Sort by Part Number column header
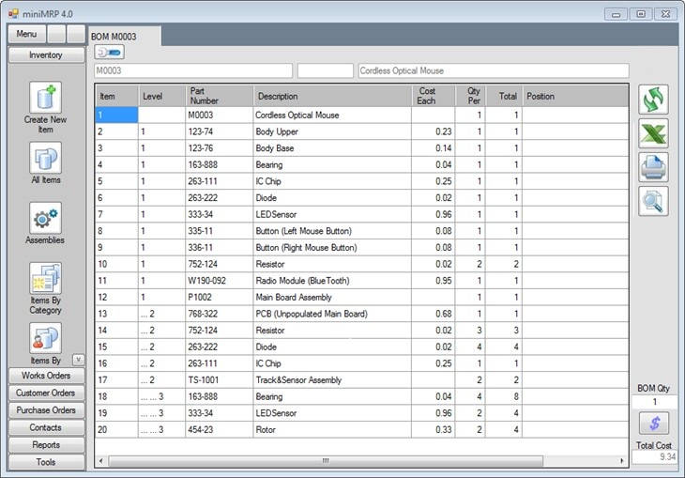 pyautogui.click(x=219, y=96)
